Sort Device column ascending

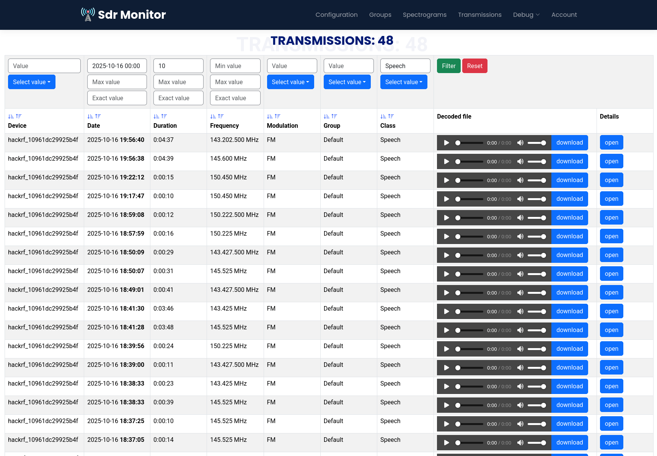click(11, 116)
